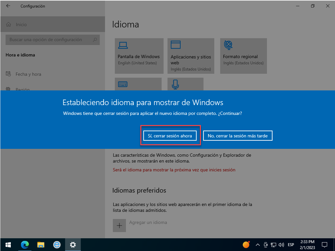Click the orange notification tray icon
The height and width of the screenshot is (251, 335).
coord(246,244)
